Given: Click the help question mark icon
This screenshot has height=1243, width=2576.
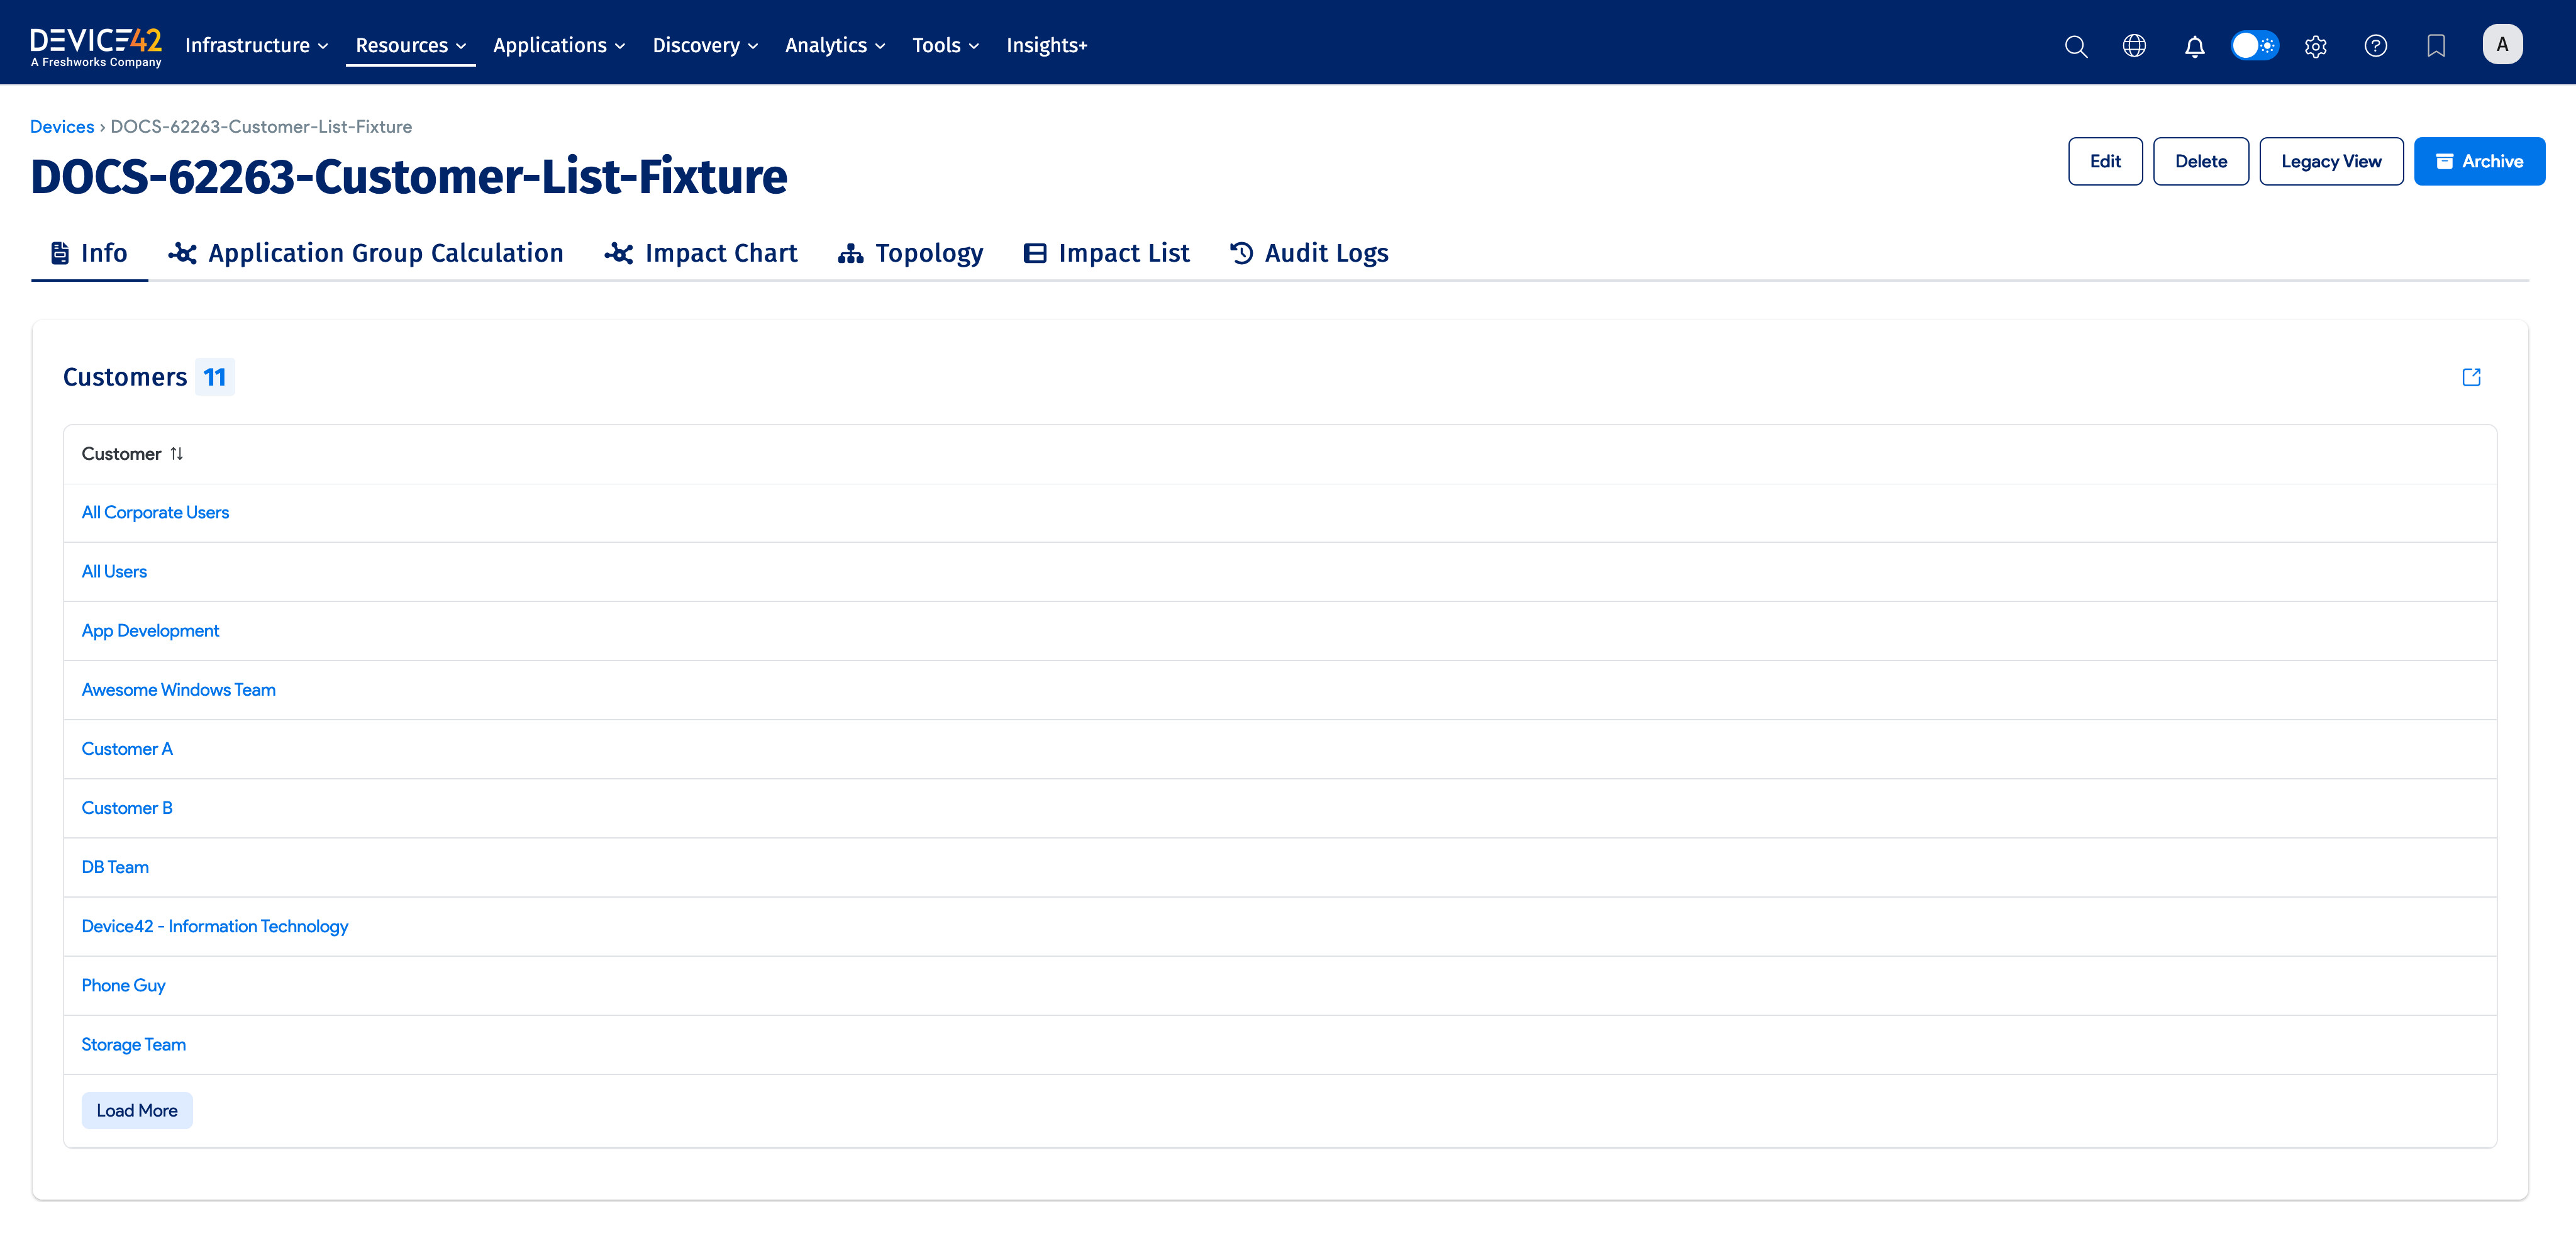Looking at the screenshot, I should tap(2376, 46).
